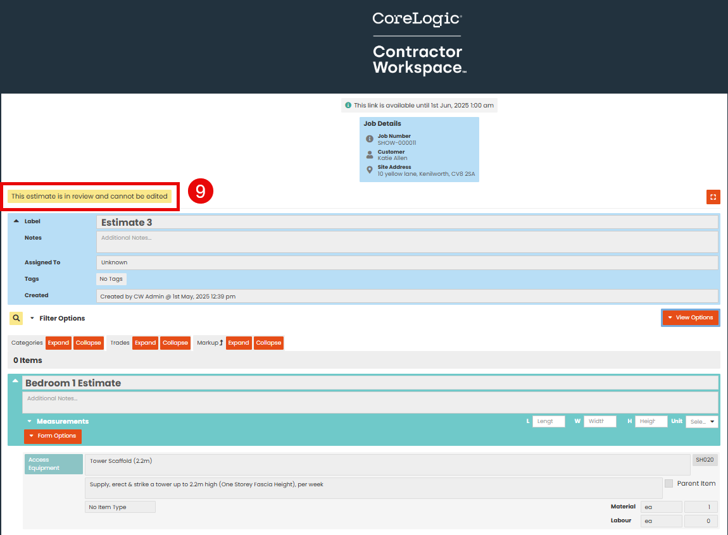Image resolution: width=728 pixels, height=535 pixels.
Task: Click the location pin beside Site Address
Action: coord(370,170)
